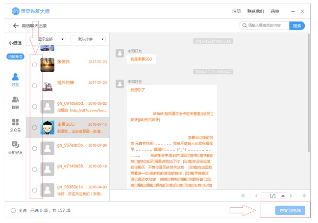Toggle the 全选 select-all option
The height and width of the screenshot is (223, 318).
(x=13, y=210)
